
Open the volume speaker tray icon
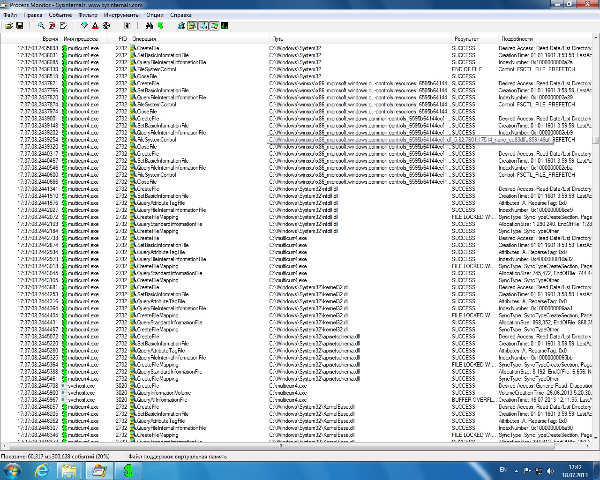coord(550,471)
